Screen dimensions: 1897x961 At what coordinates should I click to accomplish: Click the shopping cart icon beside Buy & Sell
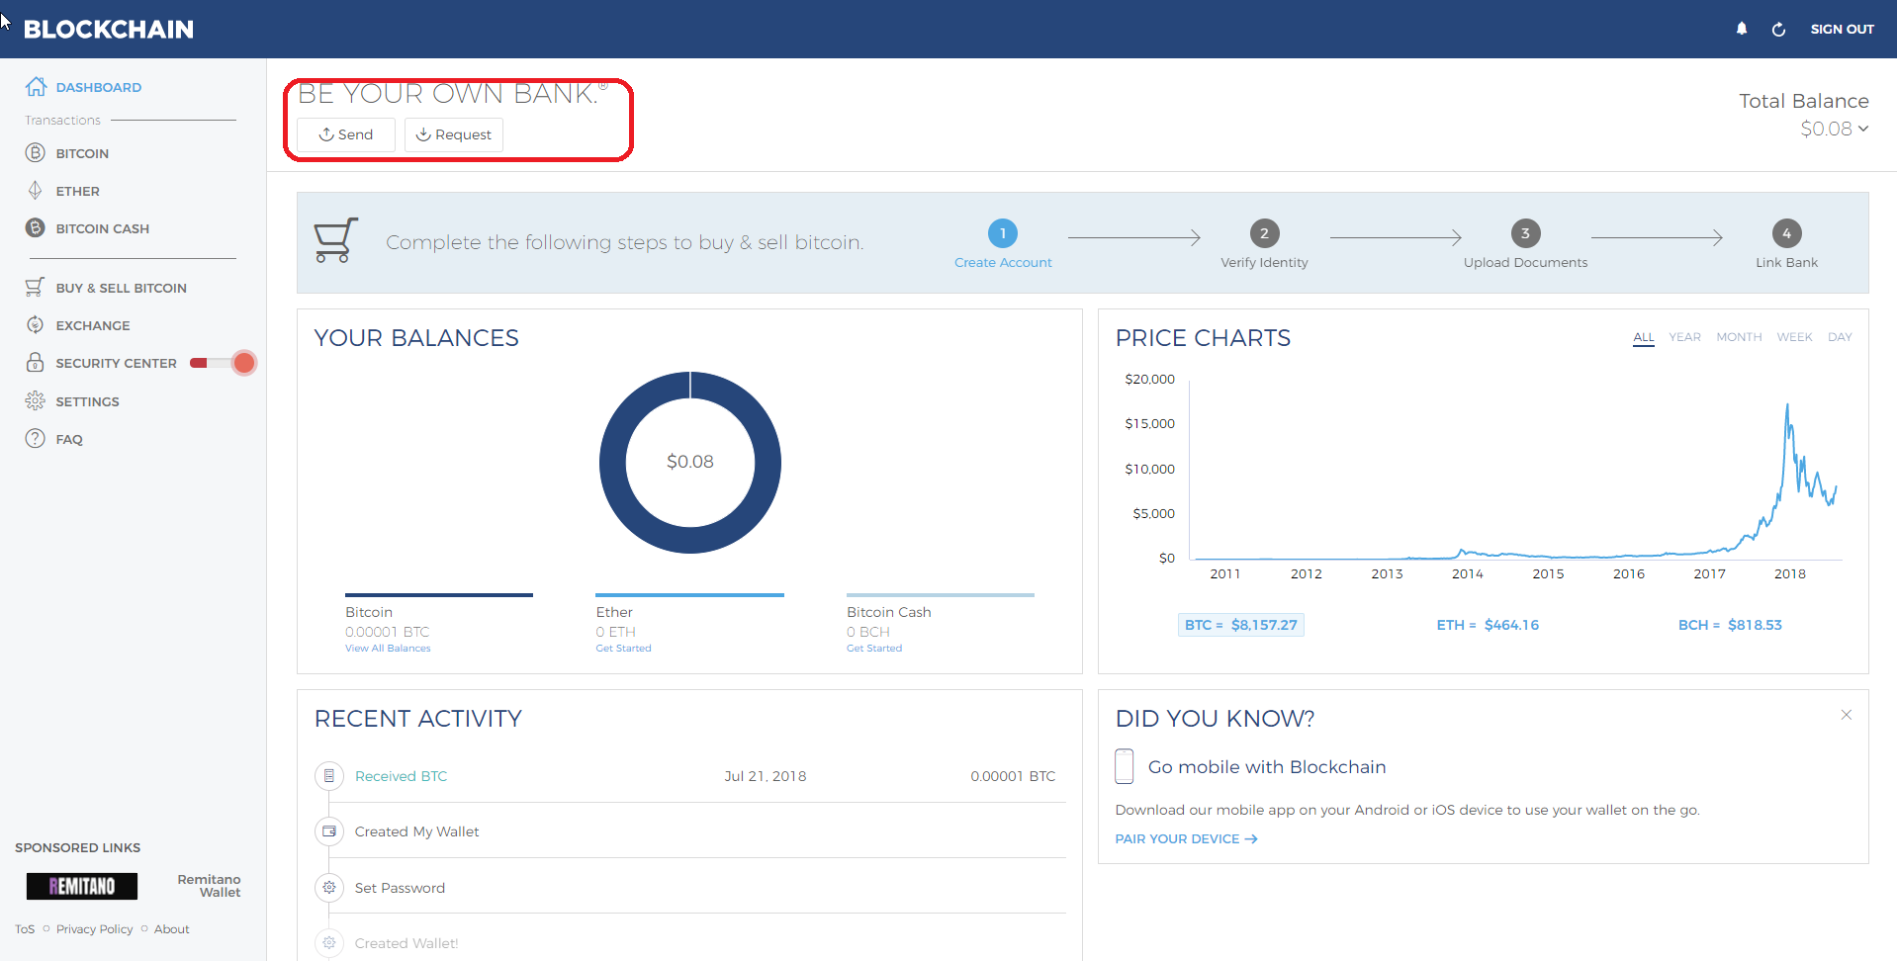(36, 287)
